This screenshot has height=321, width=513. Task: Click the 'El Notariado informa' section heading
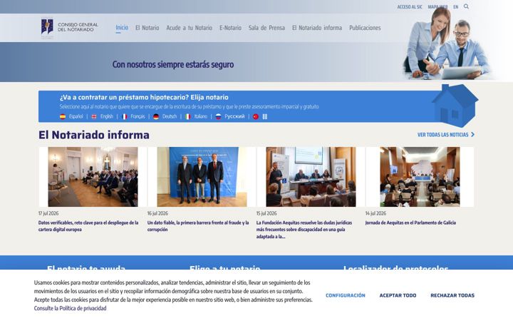[x=94, y=135]
